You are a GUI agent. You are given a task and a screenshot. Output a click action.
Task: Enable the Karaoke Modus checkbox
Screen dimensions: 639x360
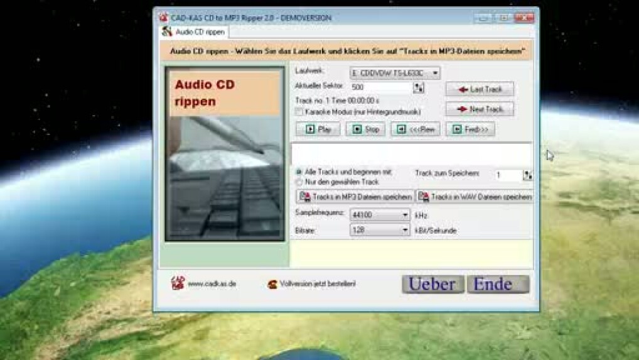[x=299, y=112]
